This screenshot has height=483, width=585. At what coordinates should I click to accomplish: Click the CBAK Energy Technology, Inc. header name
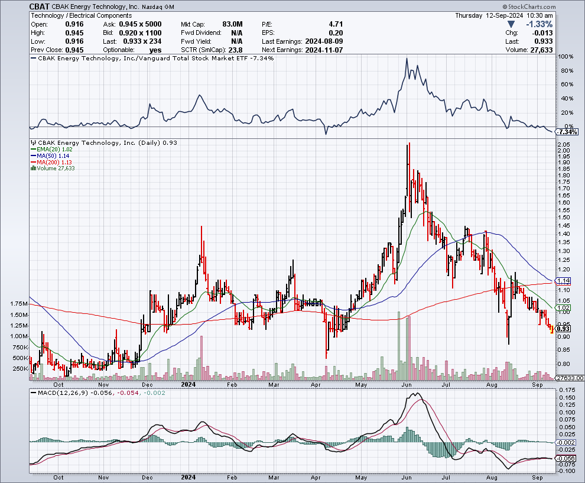95,7
